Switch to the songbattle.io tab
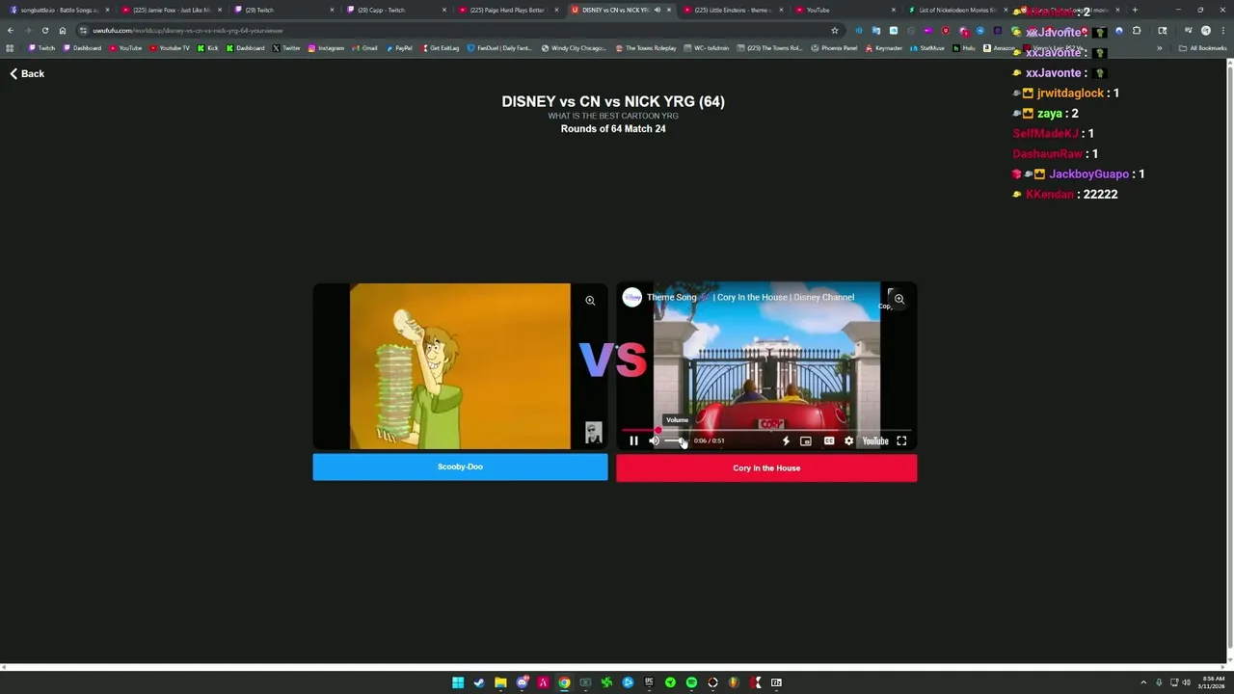The height and width of the screenshot is (694, 1234). pos(58,10)
